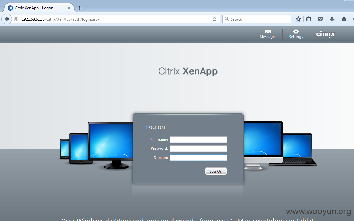Click the Log on heading text
The image size is (354, 221).
tap(155, 127)
